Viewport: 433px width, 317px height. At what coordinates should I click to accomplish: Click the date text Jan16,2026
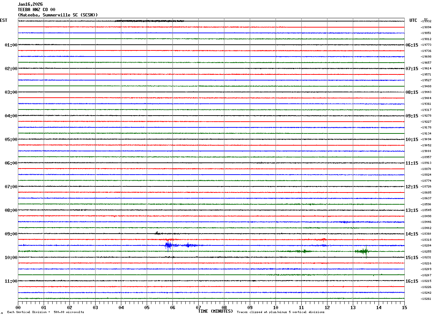[30, 4]
